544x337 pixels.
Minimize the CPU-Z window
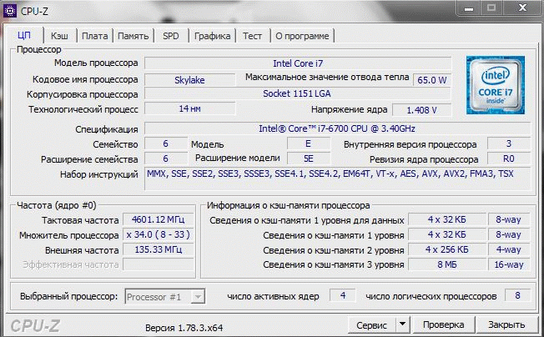(469, 8)
